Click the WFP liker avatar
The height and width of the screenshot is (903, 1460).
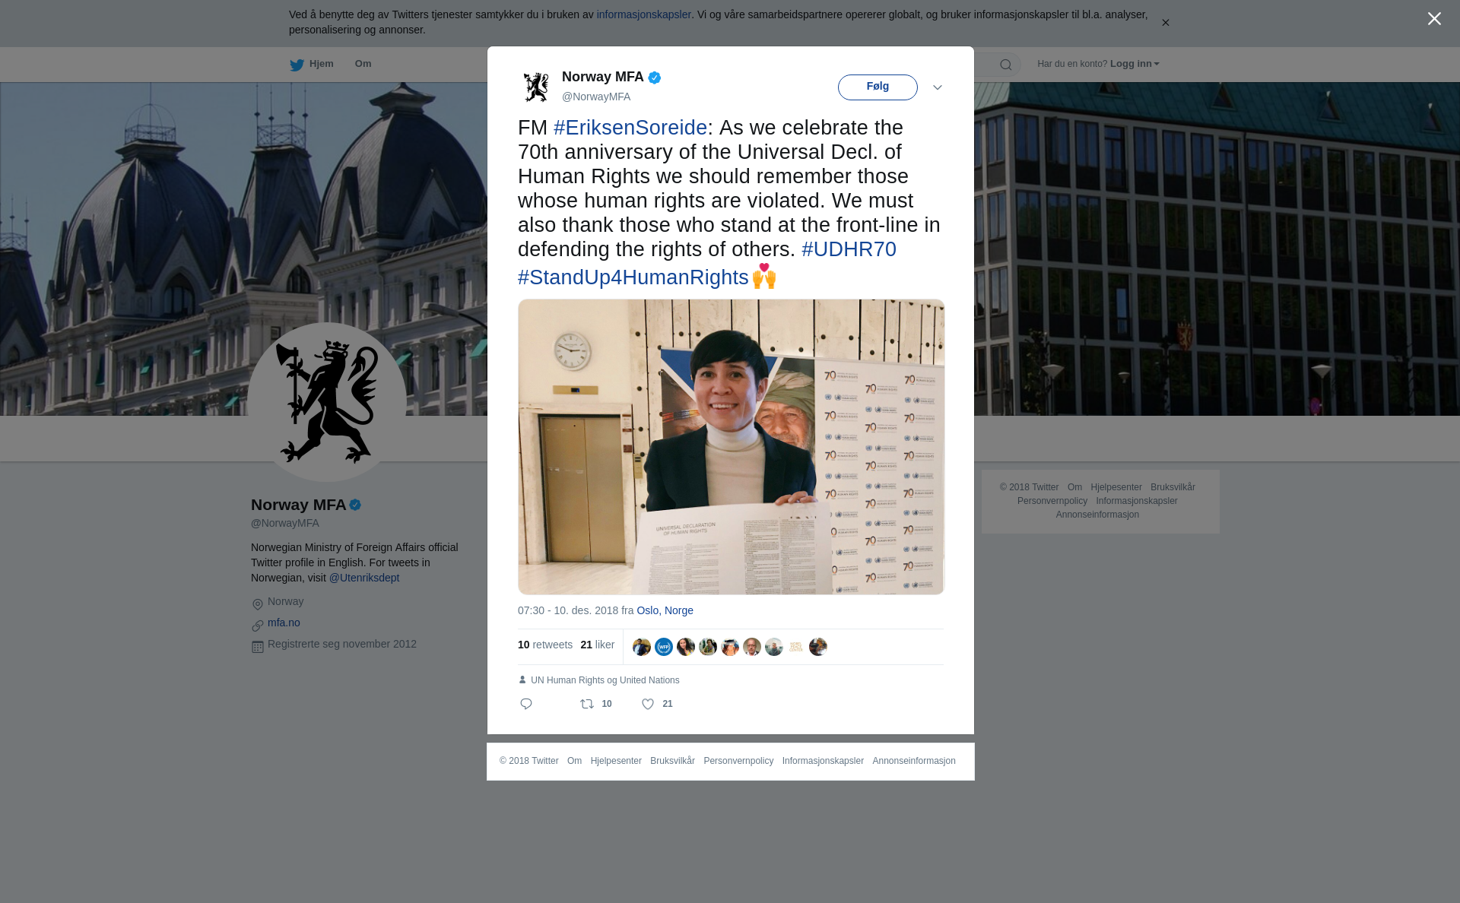(x=664, y=647)
